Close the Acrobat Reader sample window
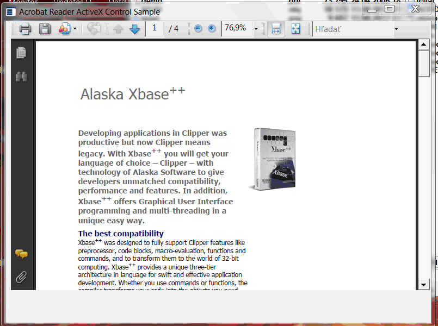438x326 pixels. coord(415,9)
